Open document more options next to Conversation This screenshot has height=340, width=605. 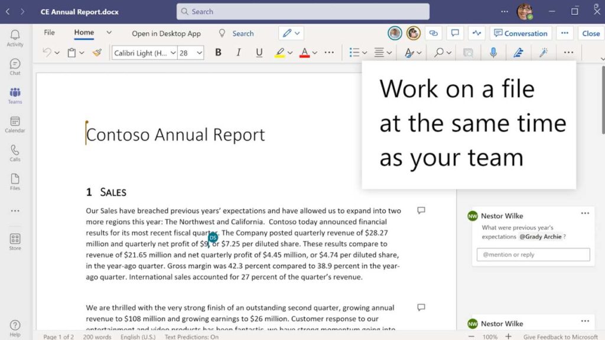pos(564,33)
